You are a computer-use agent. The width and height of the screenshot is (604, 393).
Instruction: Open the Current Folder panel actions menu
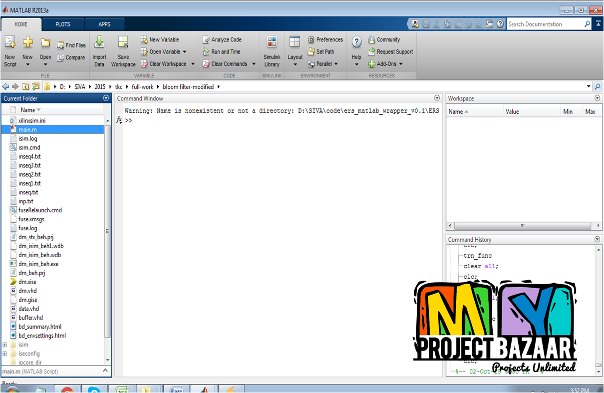pyautogui.click(x=106, y=98)
